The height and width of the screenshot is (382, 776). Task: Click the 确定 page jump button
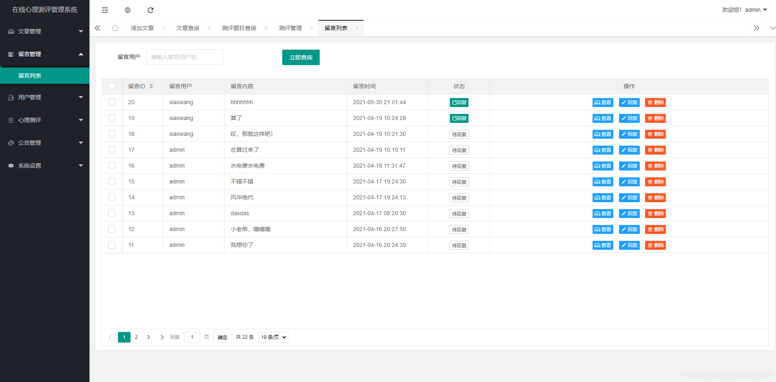[222, 337]
